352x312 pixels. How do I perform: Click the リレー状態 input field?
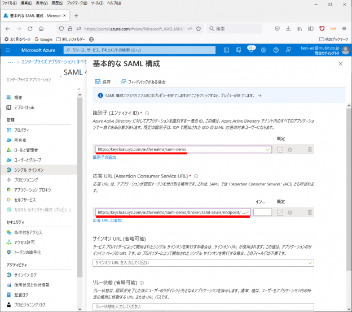point(203,306)
